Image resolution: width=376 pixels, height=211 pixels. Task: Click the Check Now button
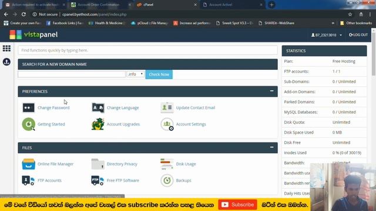[x=159, y=74]
